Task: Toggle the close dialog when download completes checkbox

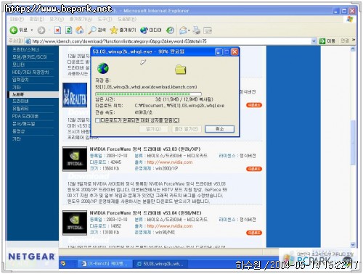Action: coord(97,120)
